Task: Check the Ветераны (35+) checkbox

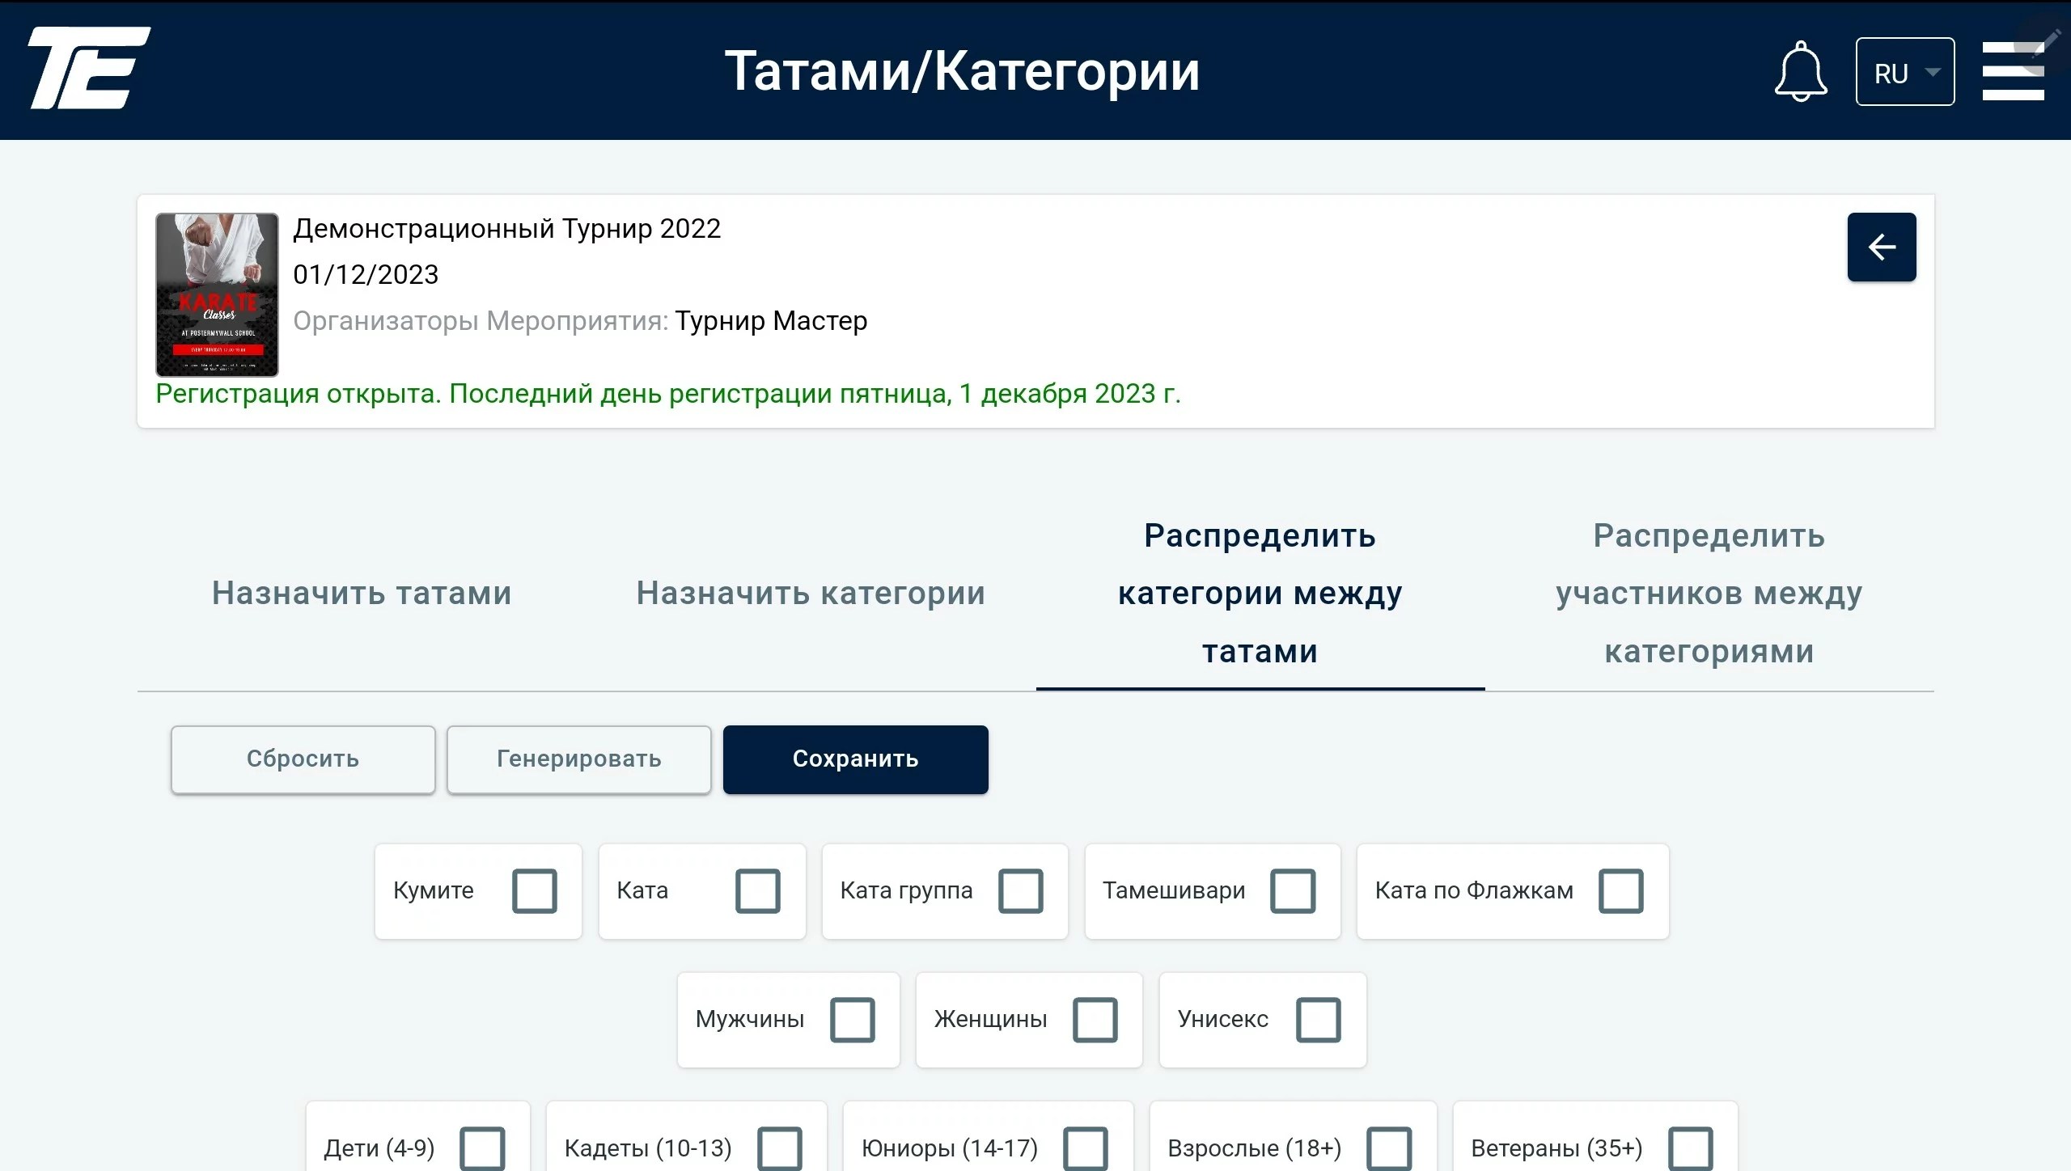Action: (1691, 1148)
